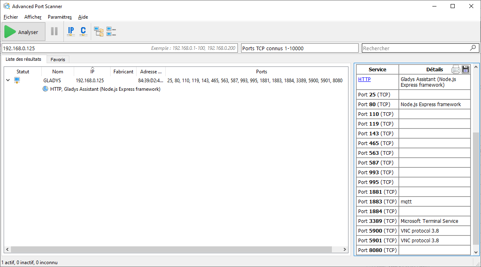The height and width of the screenshot is (267, 481).
Task: Click the pause scan icon
Action: click(x=54, y=32)
